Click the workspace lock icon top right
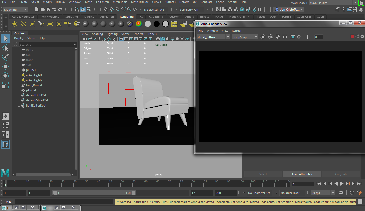This screenshot has width=365, height=211. click(x=361, y=3)
